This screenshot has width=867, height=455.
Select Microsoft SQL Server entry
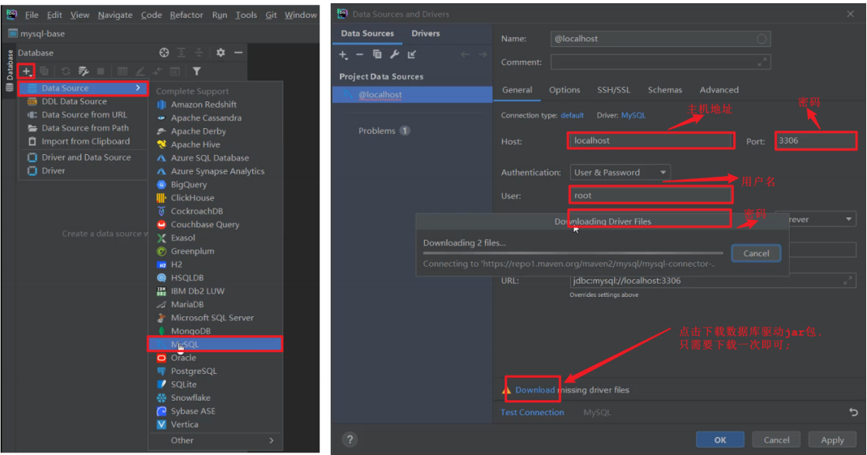216,317
